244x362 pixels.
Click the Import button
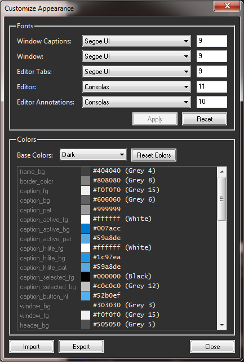[32, 347]
